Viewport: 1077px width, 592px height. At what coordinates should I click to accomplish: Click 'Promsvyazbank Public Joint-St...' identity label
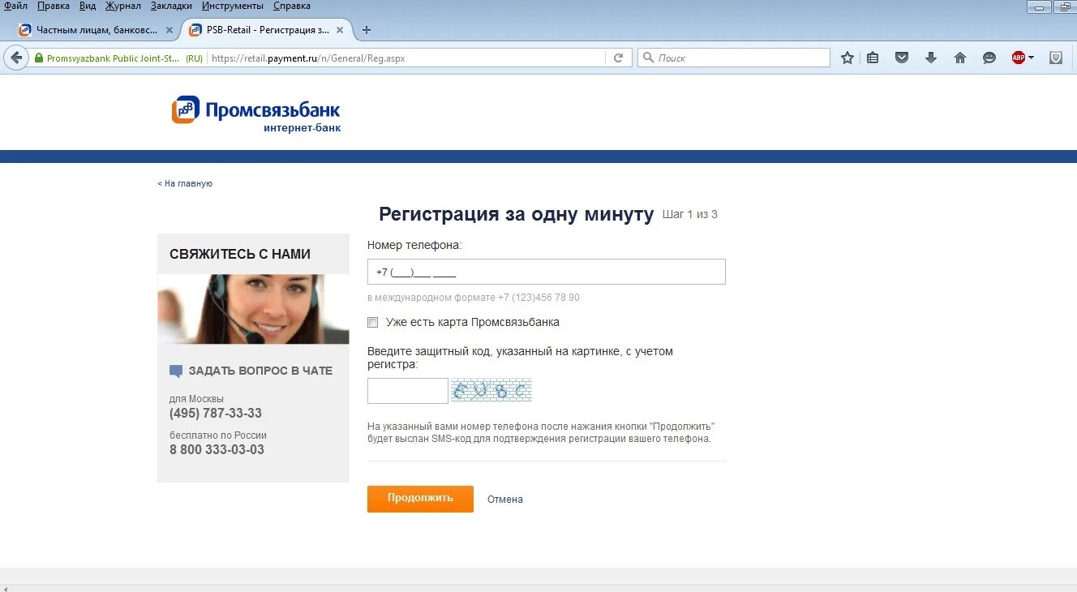(113, 58)
